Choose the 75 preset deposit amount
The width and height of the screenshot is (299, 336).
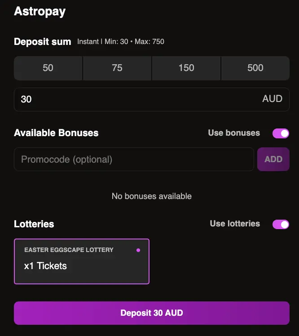(x=117, y=68)
